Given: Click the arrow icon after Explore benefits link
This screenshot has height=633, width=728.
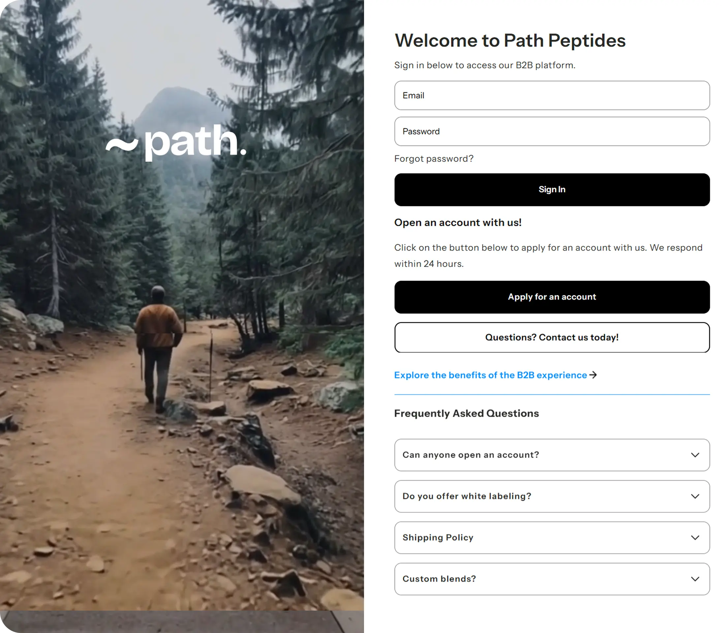Looking at the screenshot, I should coord(593,375).
